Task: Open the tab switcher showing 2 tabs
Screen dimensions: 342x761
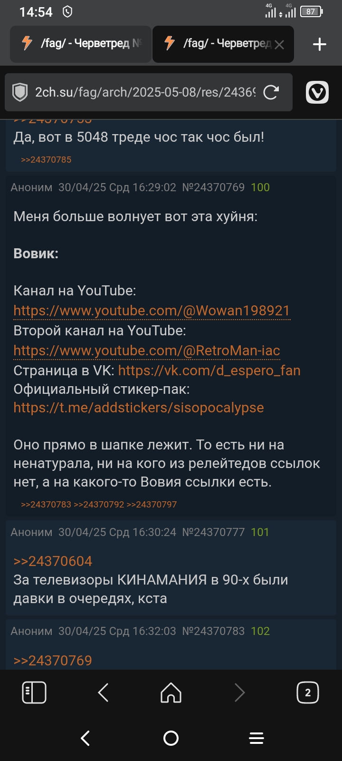Action: click(x=308, y=693)
